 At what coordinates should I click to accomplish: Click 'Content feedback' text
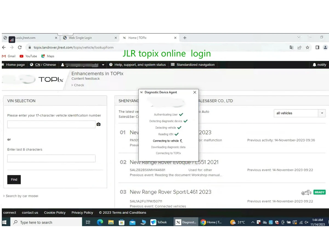click(86, 78)
